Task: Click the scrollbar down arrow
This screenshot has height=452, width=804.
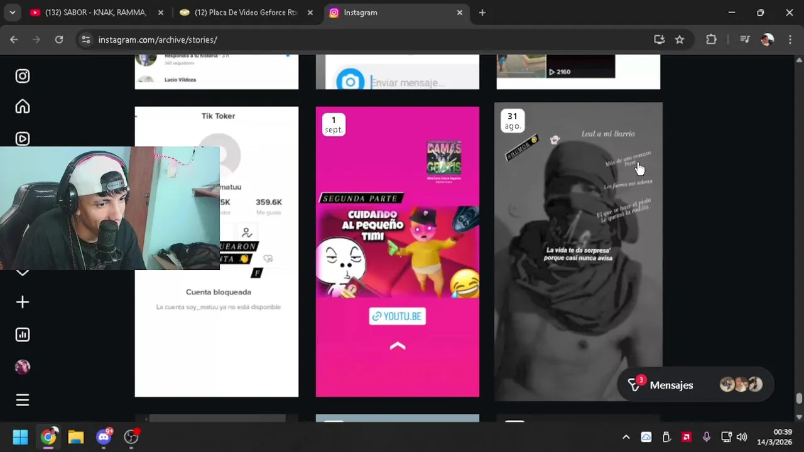Action: [x=799, y=417]
